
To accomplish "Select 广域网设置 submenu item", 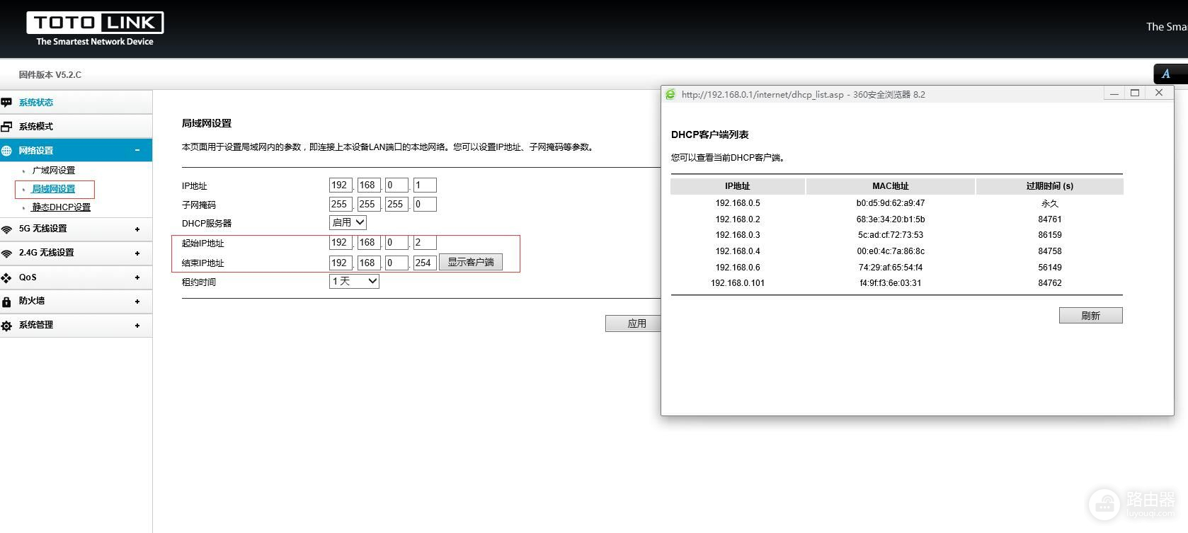I will point(54,171).
